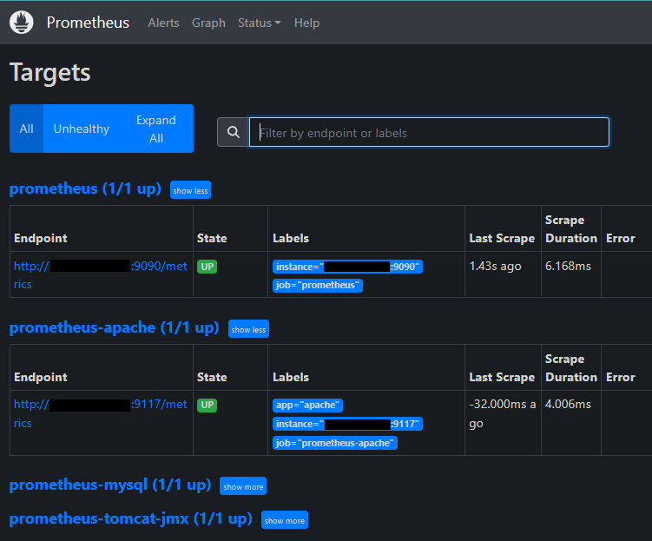This screenshot has width=652, height=541.
Task: Click Scrape Duration header in prometheus table
Action: [x=571, y=229]
